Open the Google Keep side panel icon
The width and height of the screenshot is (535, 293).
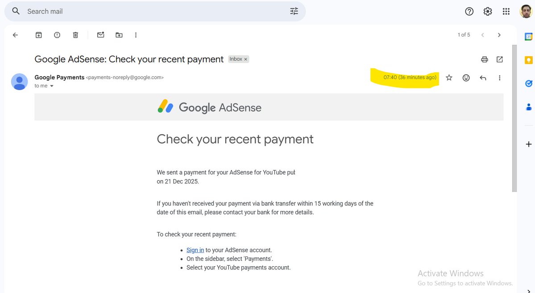click(529, 60)
